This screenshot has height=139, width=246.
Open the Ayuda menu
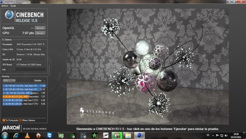(13, 6)
